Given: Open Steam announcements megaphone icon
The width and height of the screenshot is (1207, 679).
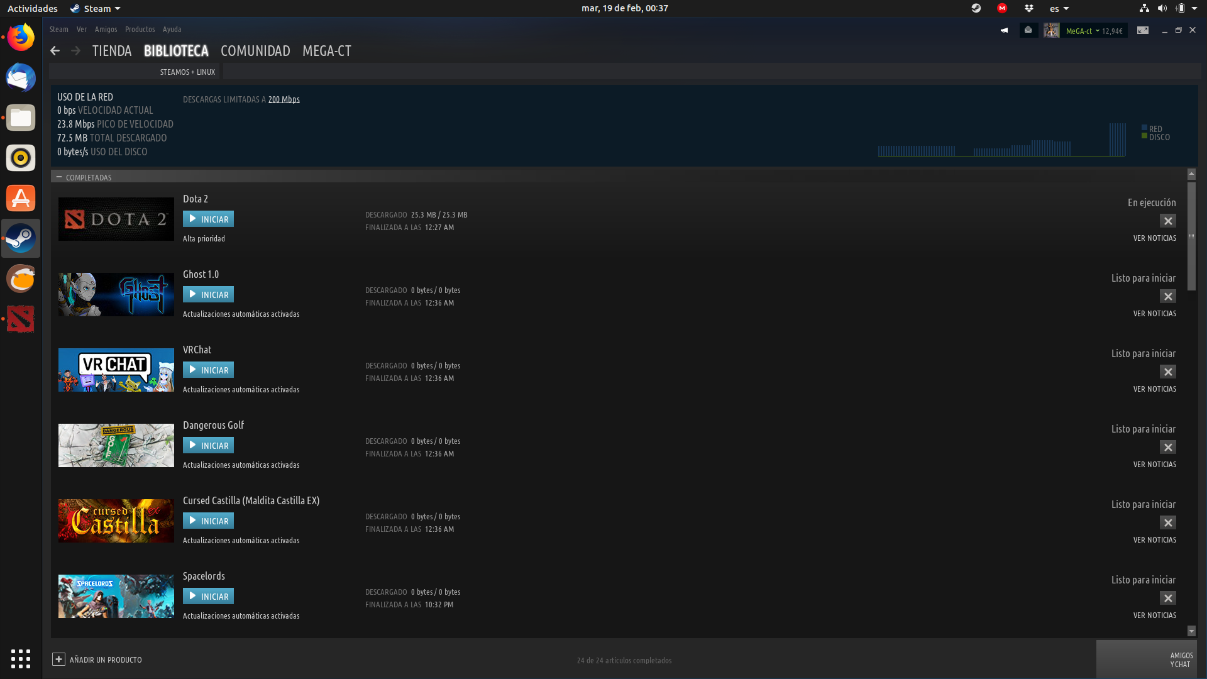Looking at the screenshot, I should point(1004,30).
